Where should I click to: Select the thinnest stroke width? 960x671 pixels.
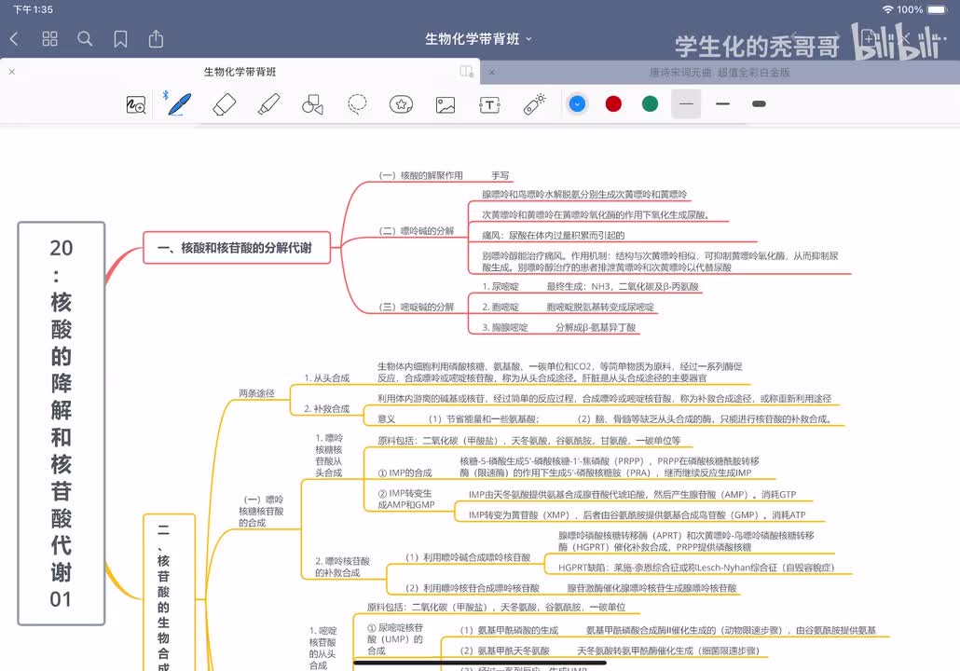686,104
